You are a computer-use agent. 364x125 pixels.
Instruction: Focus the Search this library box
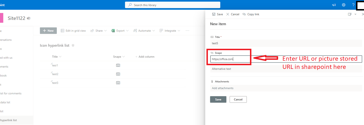click(173, 5)
